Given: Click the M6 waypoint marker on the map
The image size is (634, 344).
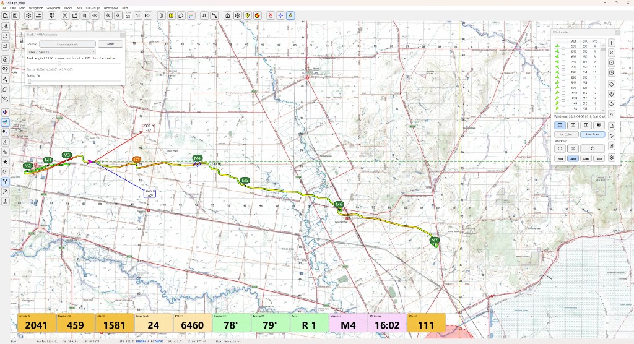Looking at the screenshot, I should point(339,205).
